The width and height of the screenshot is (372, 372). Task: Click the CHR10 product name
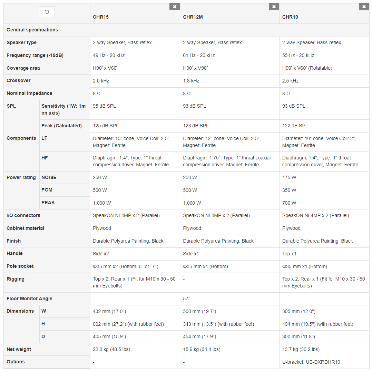click(290, 17)
